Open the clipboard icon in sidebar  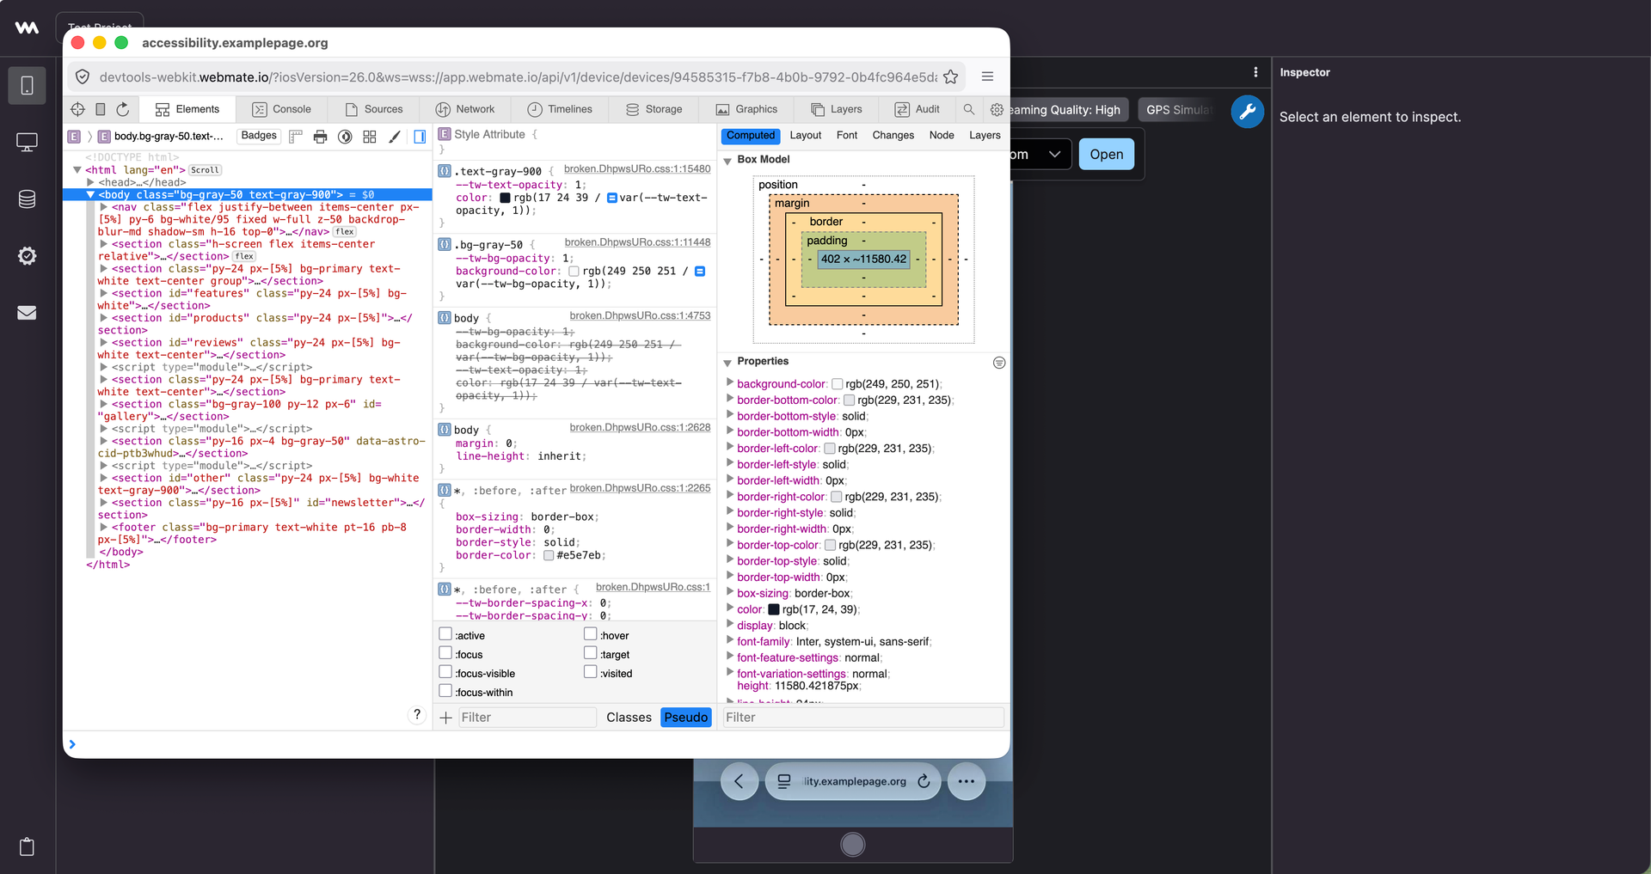[27, 846]
